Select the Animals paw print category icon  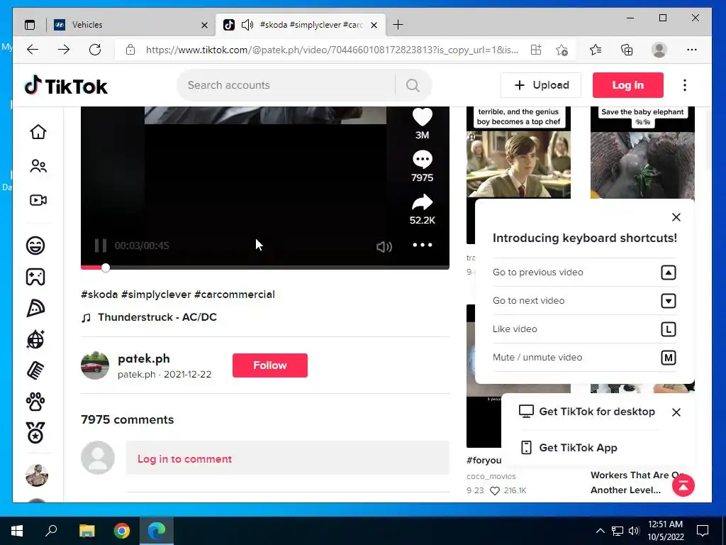[x=35, y=402]
